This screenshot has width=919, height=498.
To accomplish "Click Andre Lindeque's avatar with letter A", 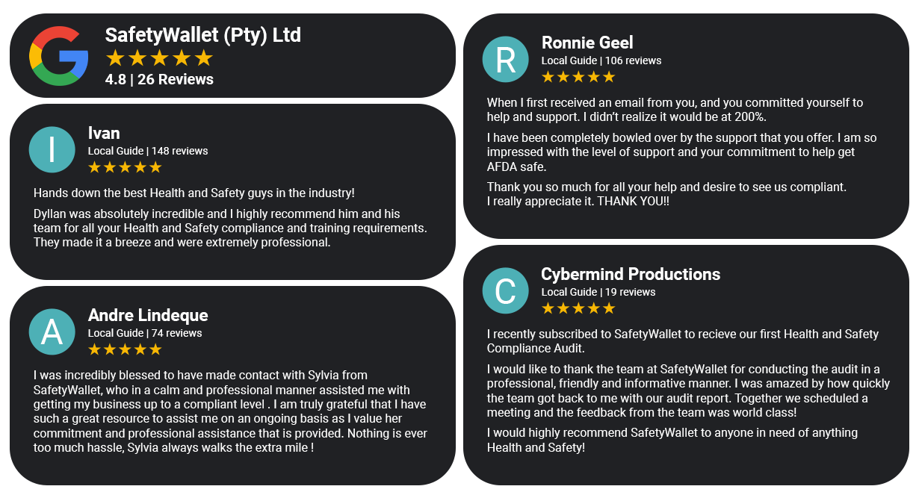I will [52, 332].
